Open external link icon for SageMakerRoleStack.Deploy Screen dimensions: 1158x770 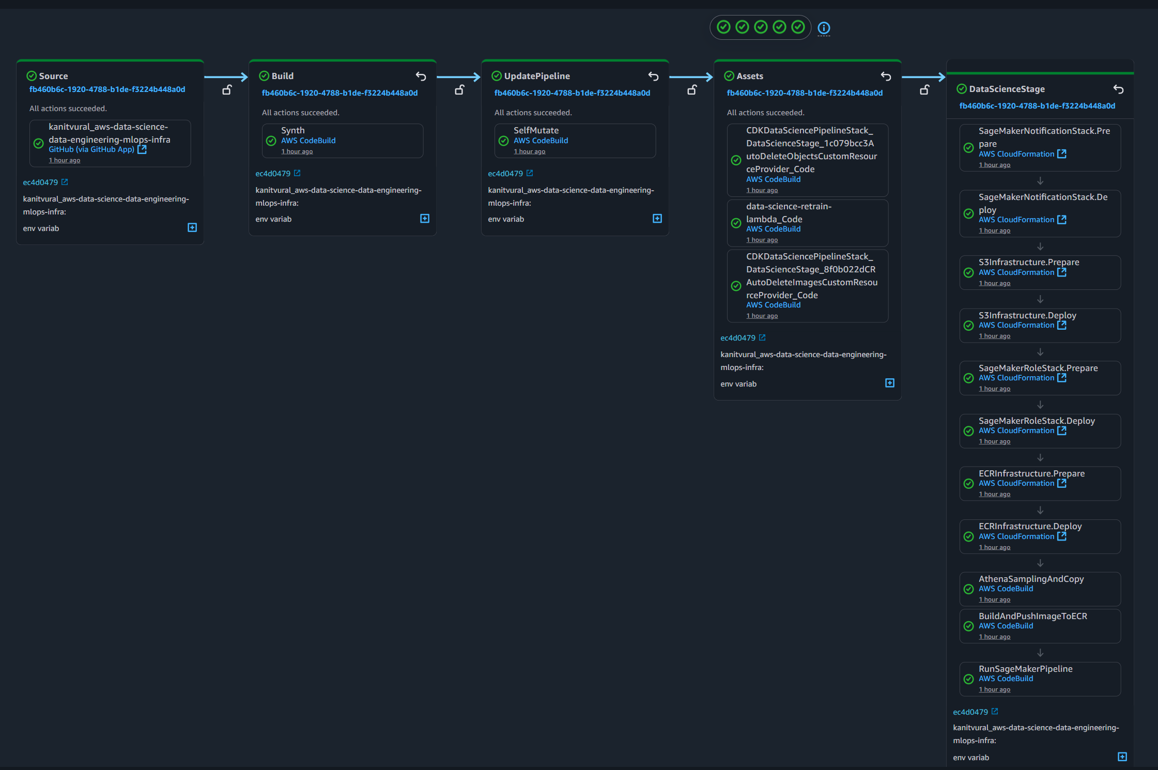(1062, 430)
